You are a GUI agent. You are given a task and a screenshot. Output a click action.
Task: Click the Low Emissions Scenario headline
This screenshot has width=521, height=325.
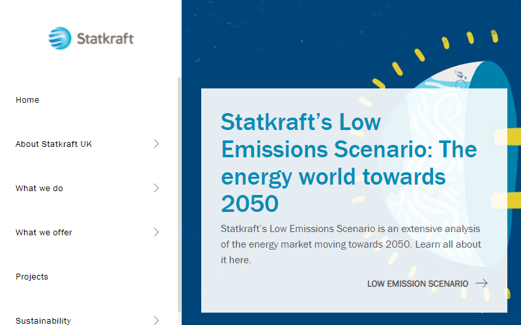(349, 162)
